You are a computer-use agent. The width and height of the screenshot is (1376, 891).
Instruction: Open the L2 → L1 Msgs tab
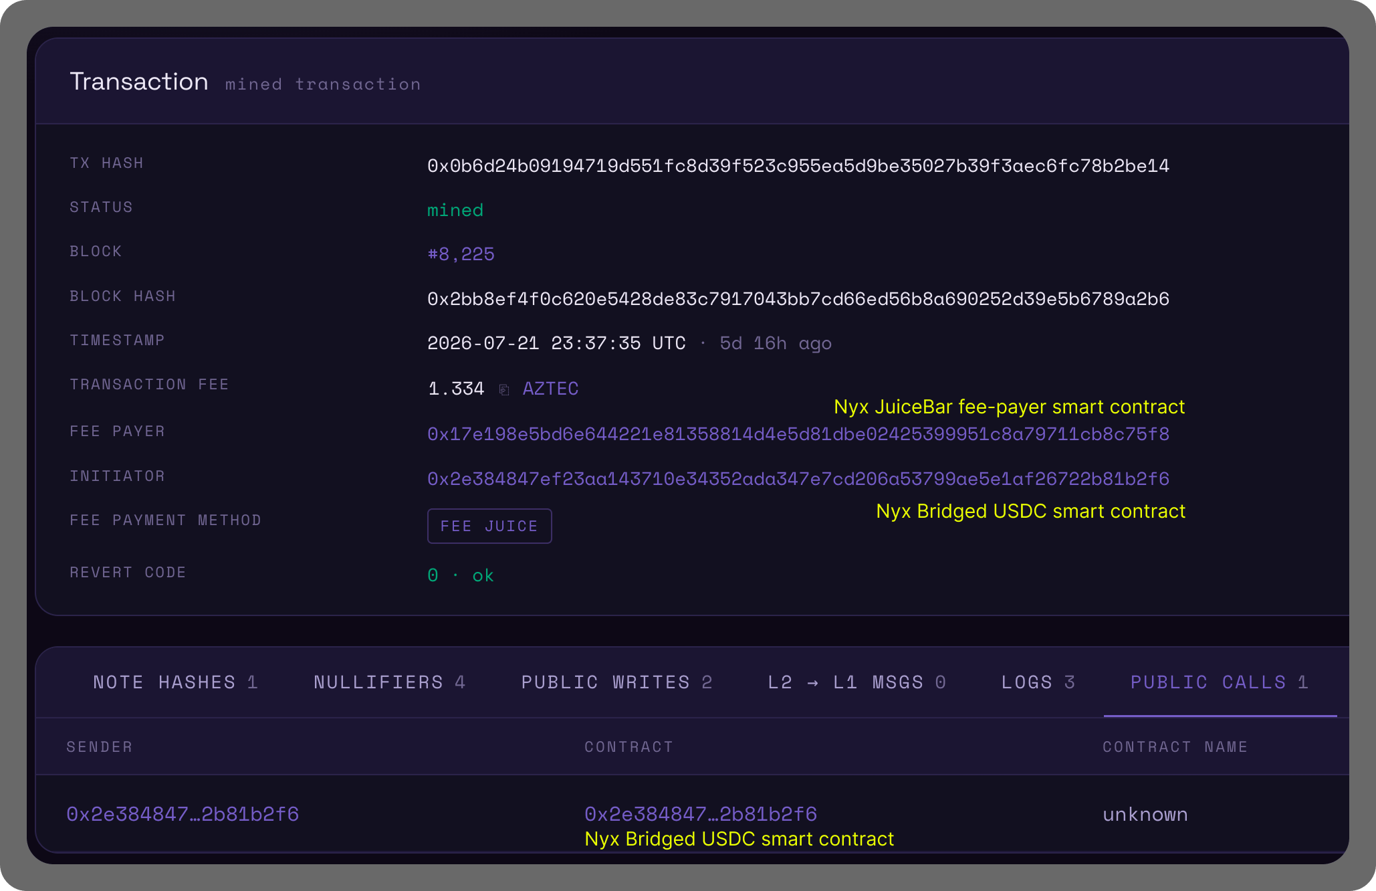coord(856,682)
